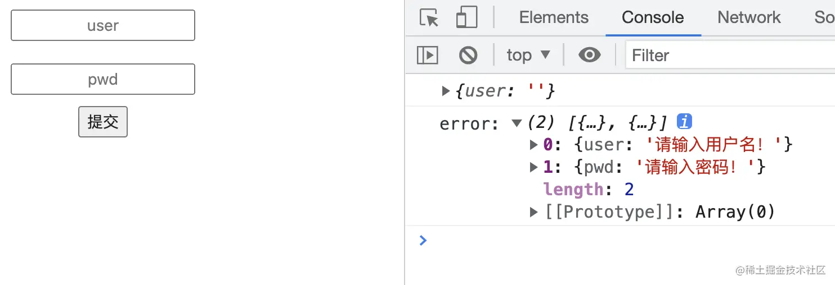This screenshot has height=285, width=835.
Task: Show the console sidebar panel icon
Action: tap(428, 55)
